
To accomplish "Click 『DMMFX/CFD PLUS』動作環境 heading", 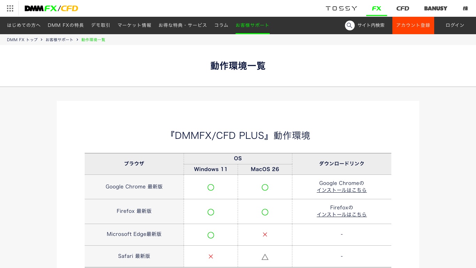I will click(x=238, y=135).
